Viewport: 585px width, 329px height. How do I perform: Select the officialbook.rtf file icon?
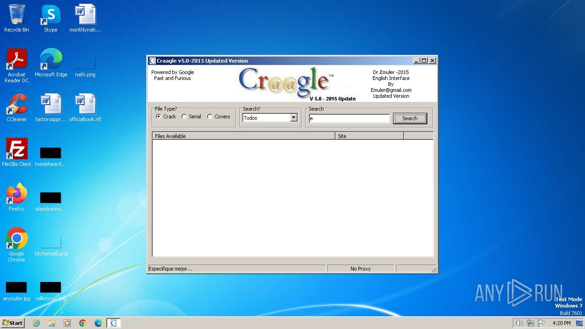coord(85,108)
